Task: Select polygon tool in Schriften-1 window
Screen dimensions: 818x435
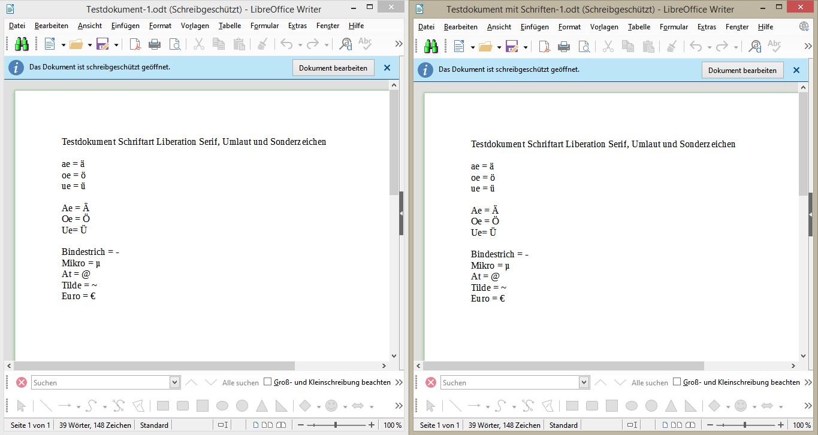Action: click(548, 406)
